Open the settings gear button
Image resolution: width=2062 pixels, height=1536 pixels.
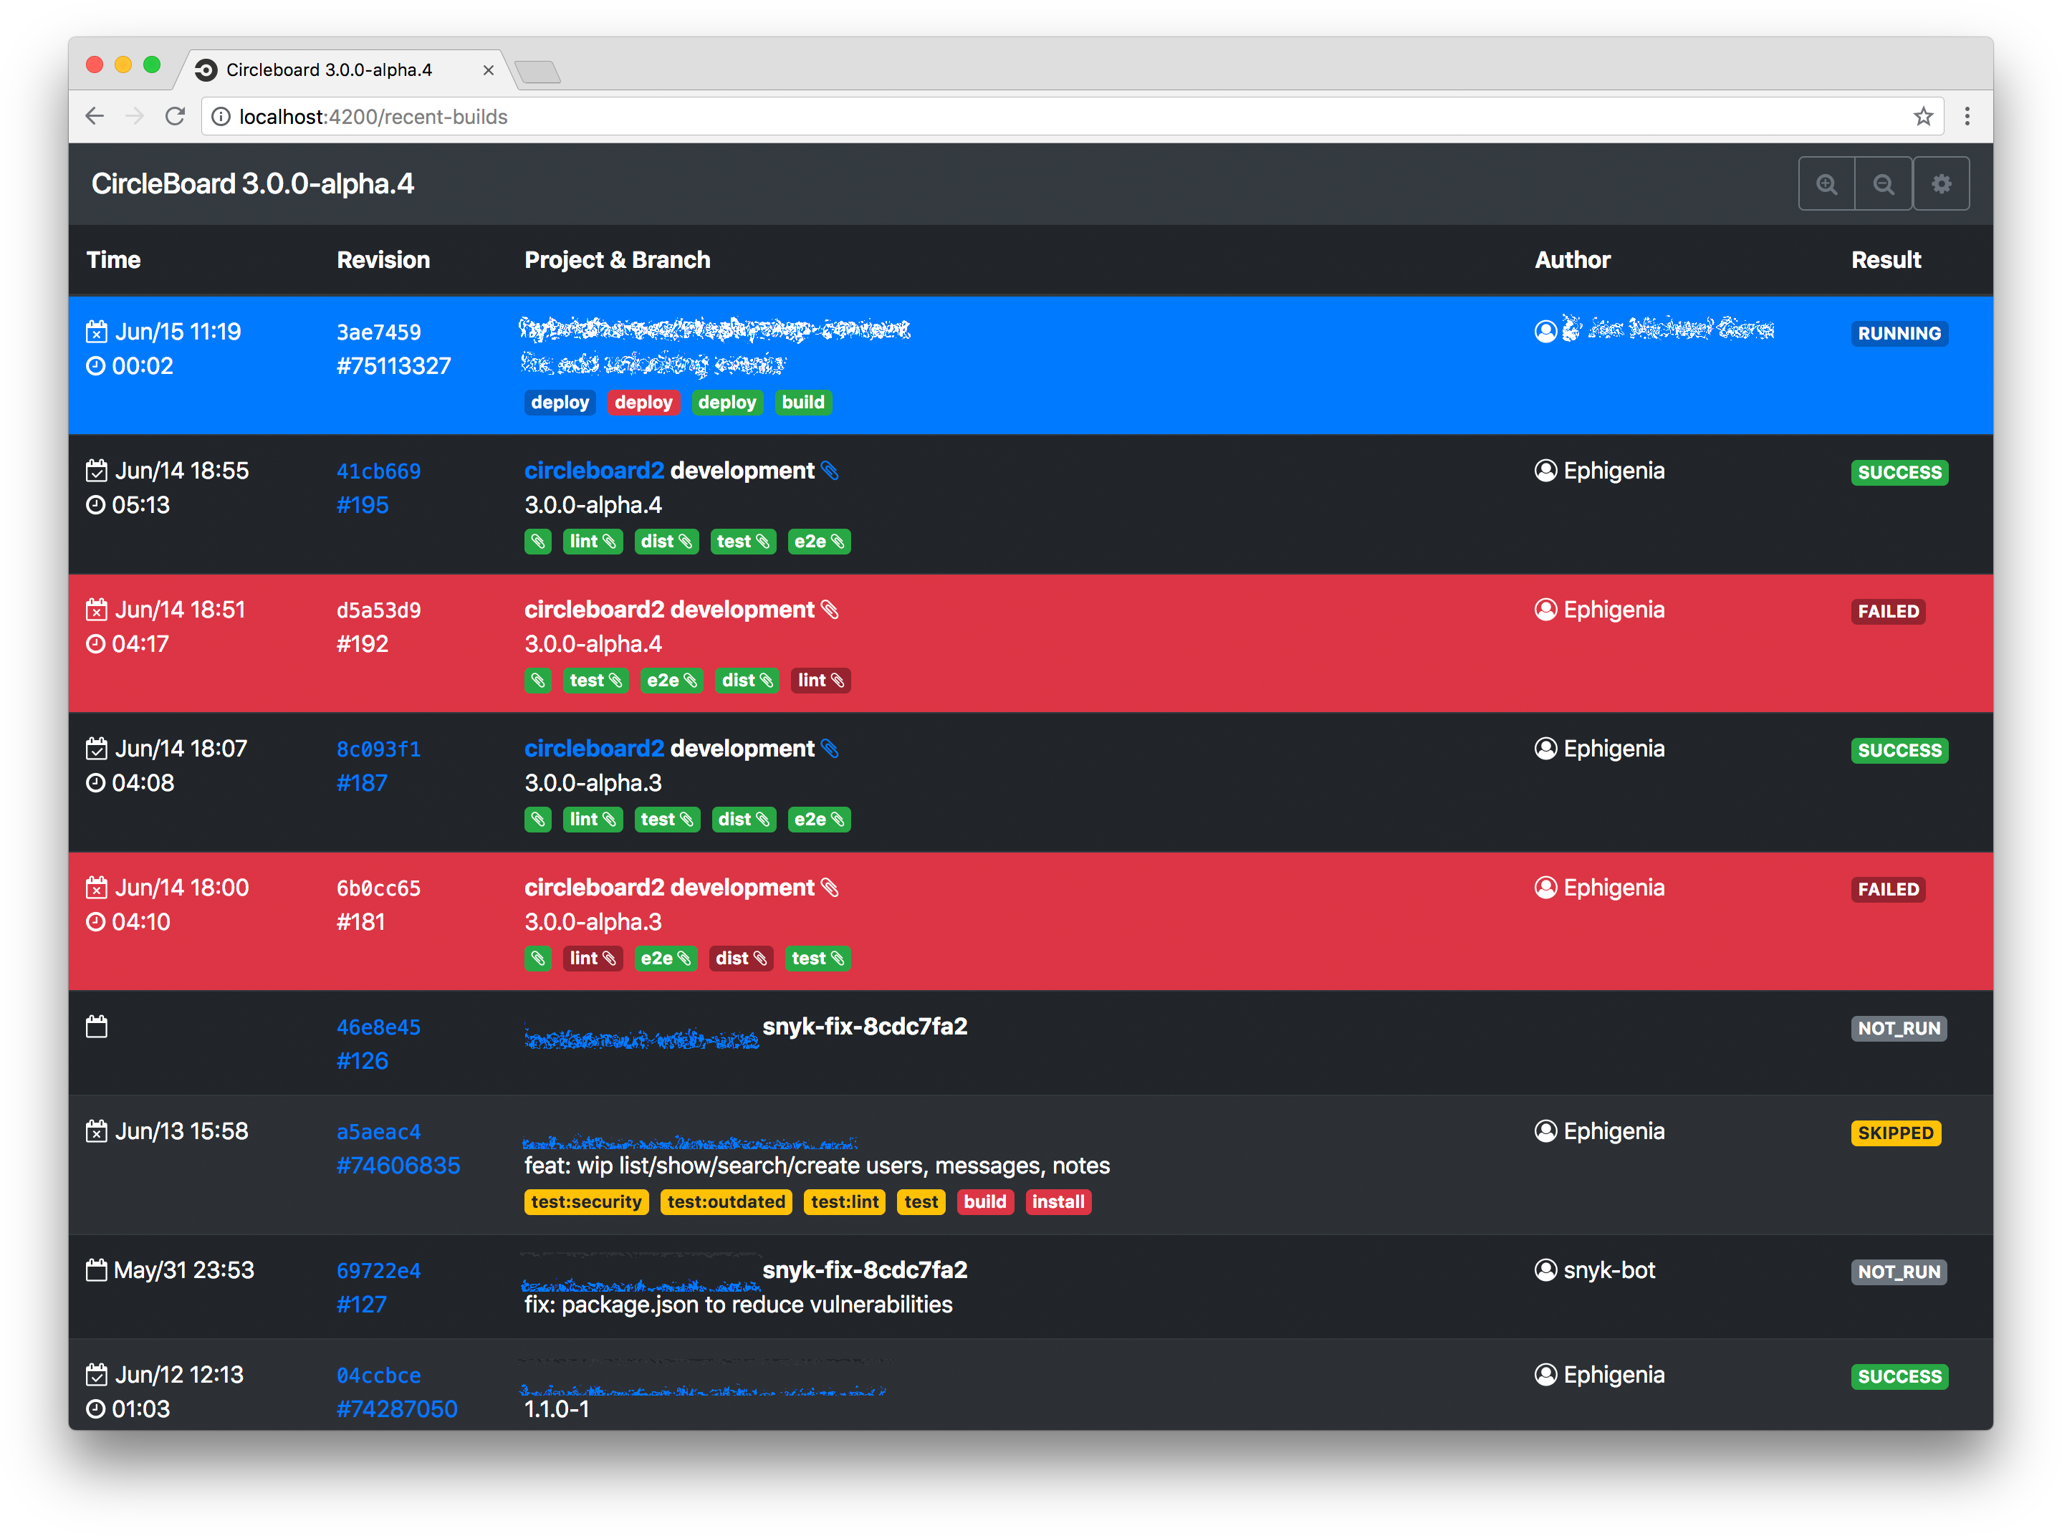(x=1940, y=184)
